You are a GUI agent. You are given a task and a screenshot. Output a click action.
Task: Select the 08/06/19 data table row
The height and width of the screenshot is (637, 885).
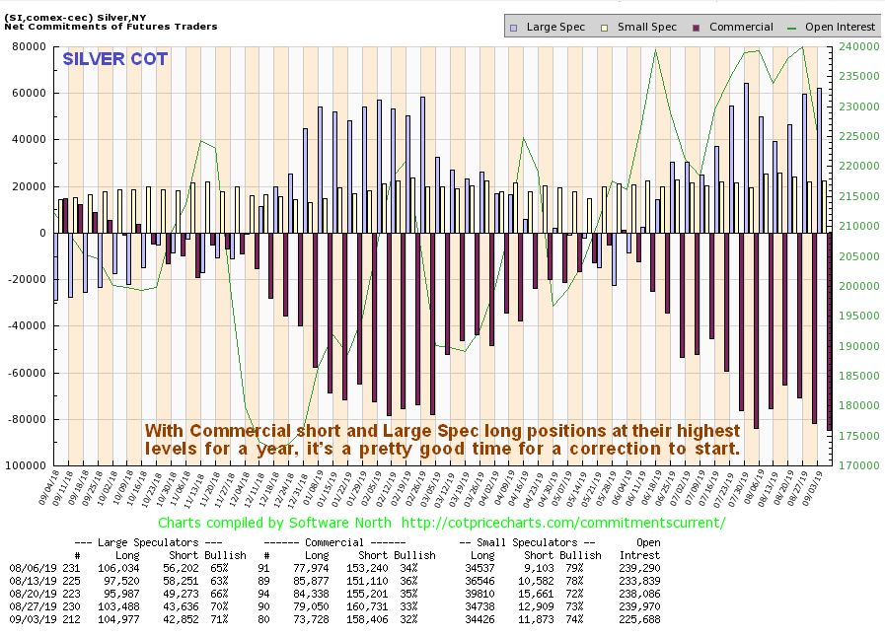(x=334, y=568)
